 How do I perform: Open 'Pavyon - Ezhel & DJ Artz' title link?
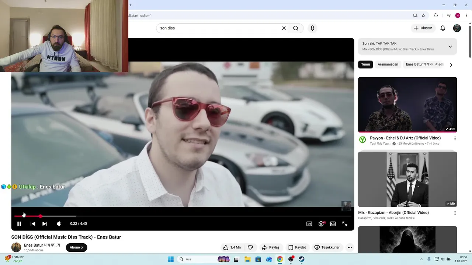[405, 138]
